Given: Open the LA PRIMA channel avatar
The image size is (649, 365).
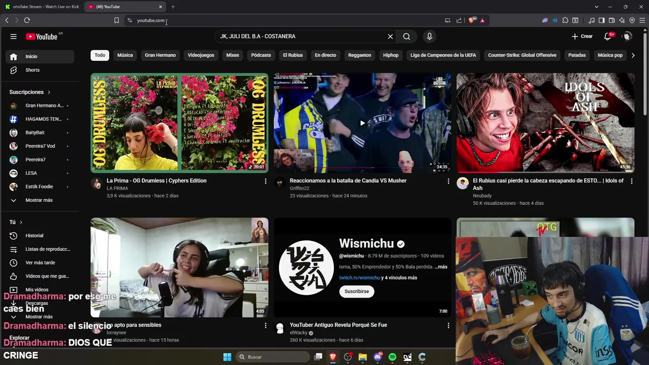Looking at the screenshot, I should point(96,184).
